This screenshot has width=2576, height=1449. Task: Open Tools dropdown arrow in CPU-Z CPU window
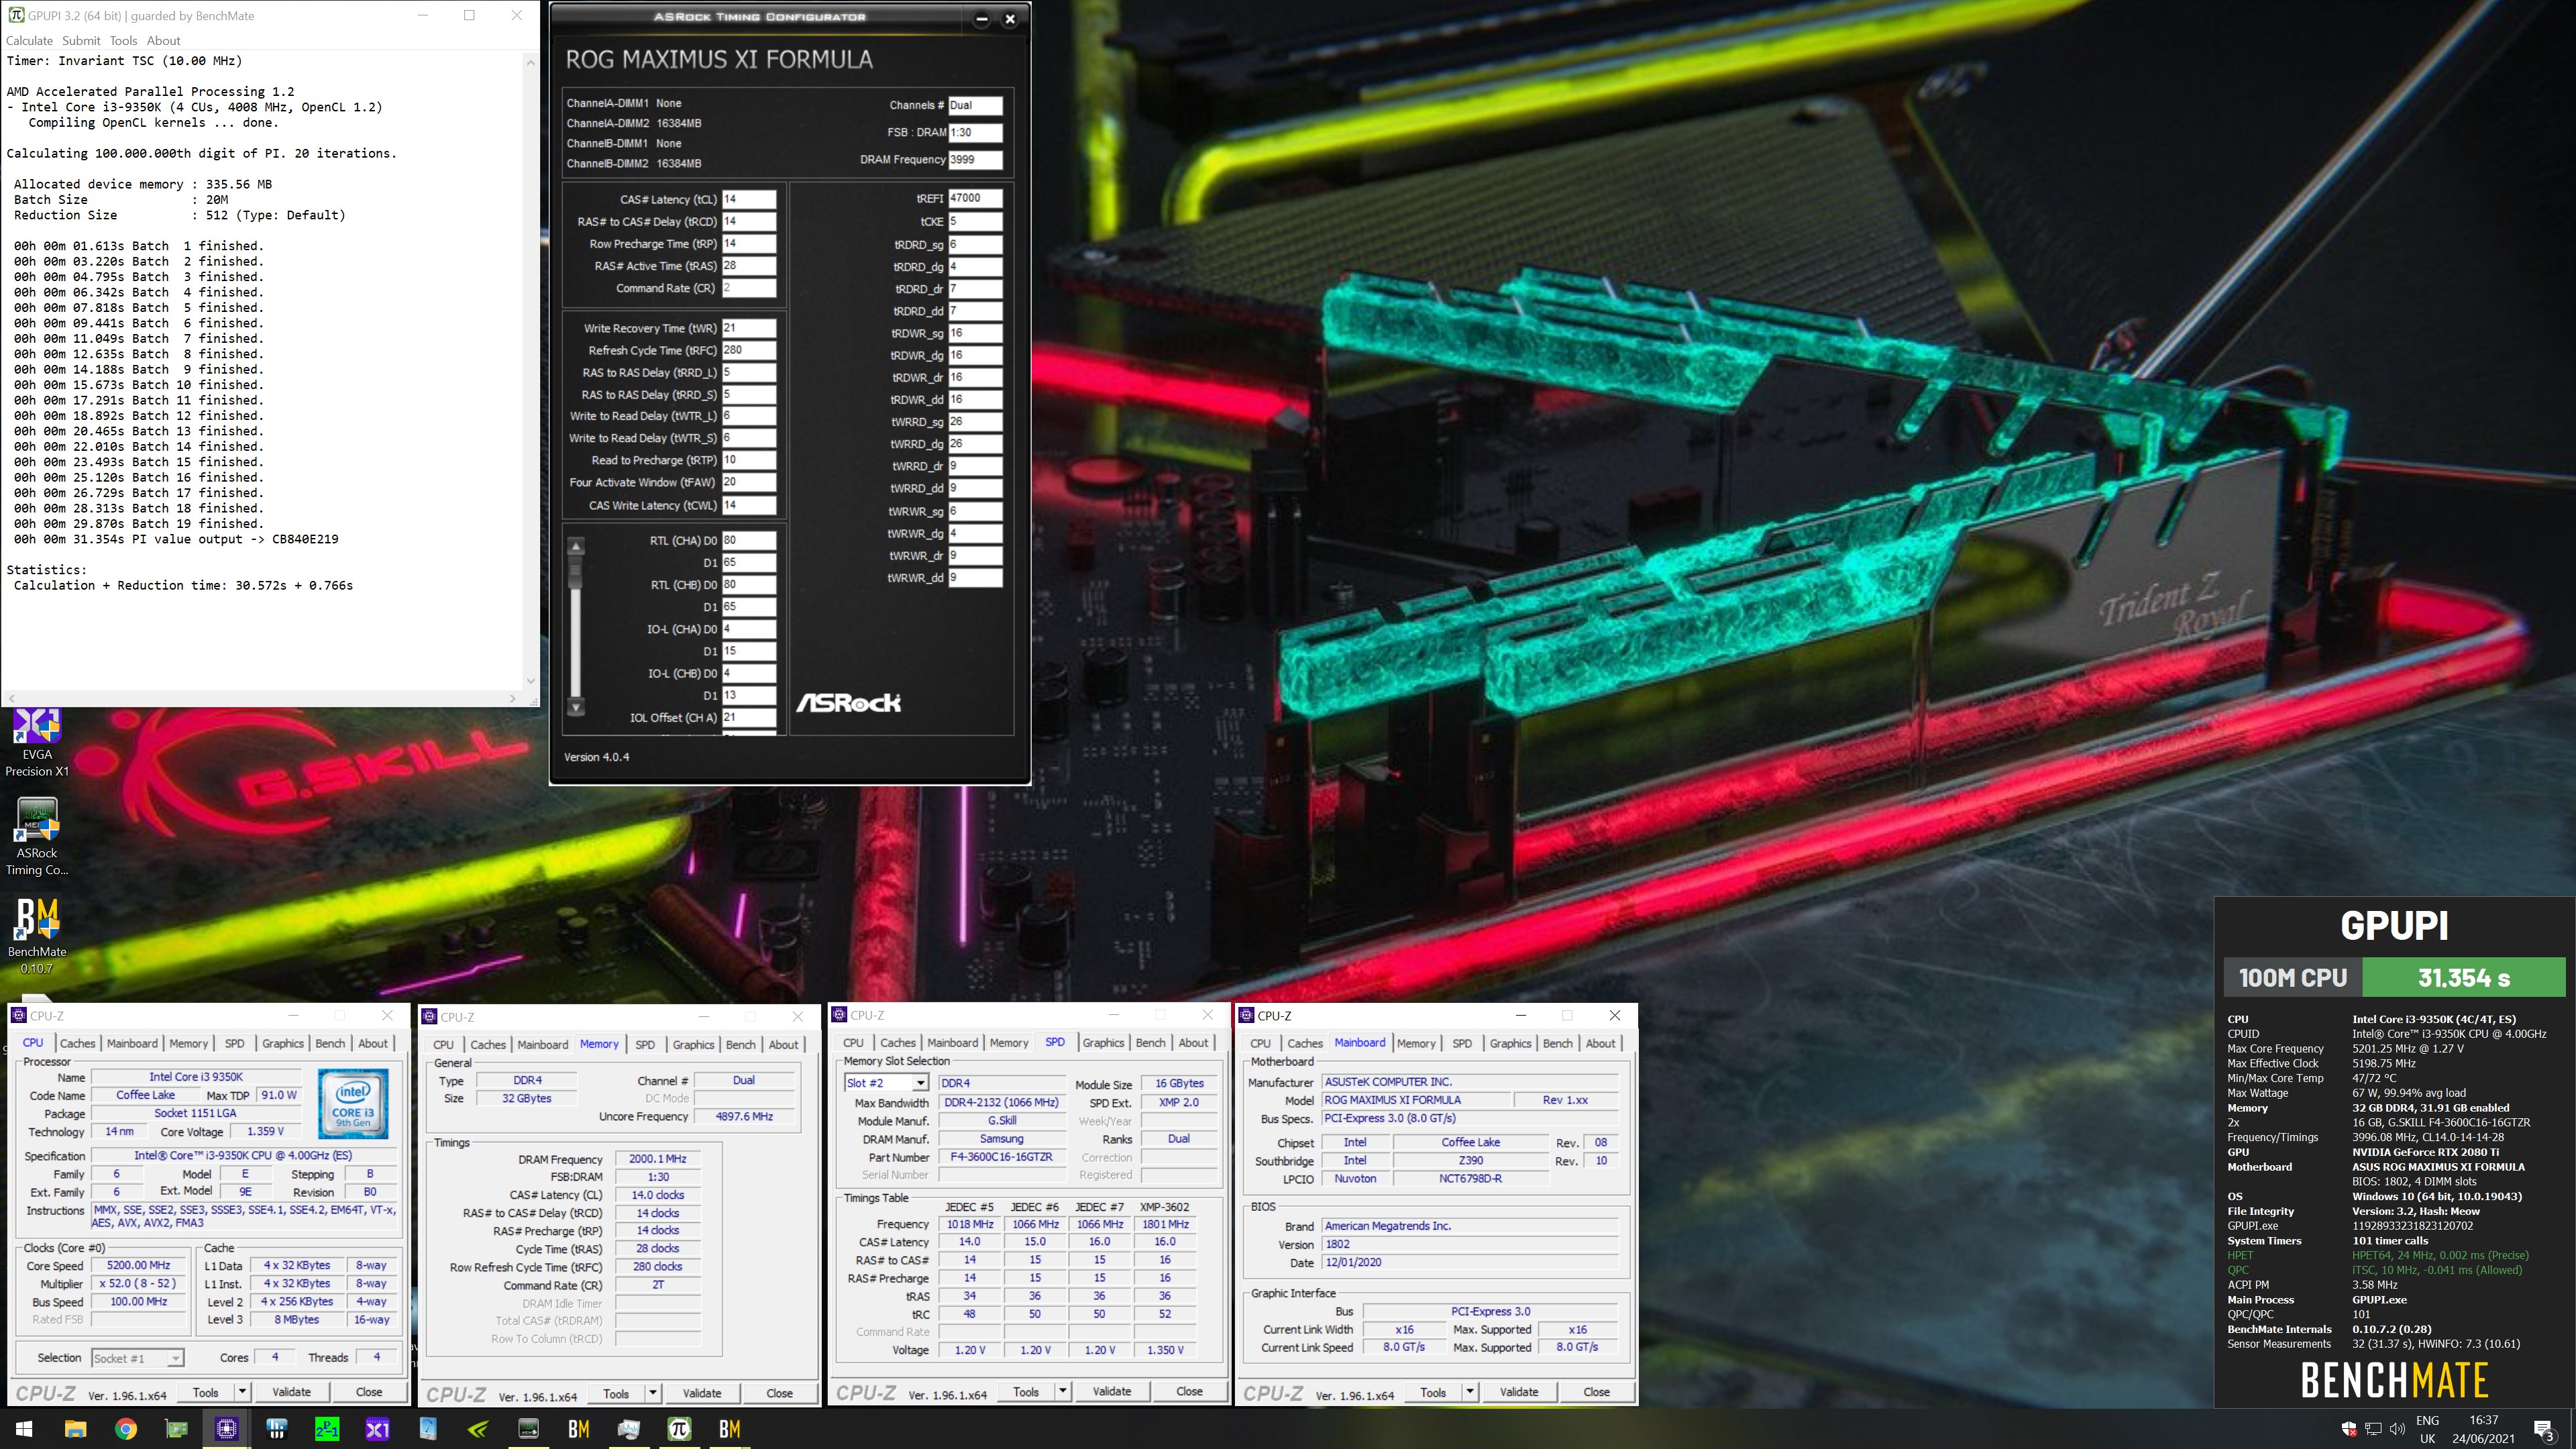pyautogui.click(x=242, y=1392)
